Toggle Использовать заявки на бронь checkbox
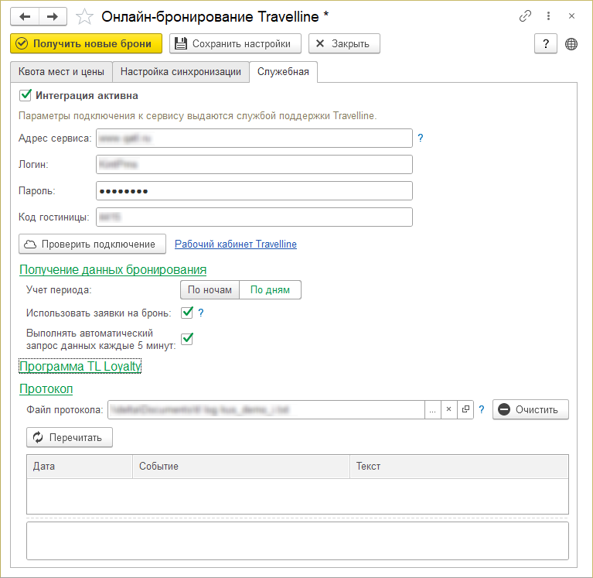 point(187,313)
